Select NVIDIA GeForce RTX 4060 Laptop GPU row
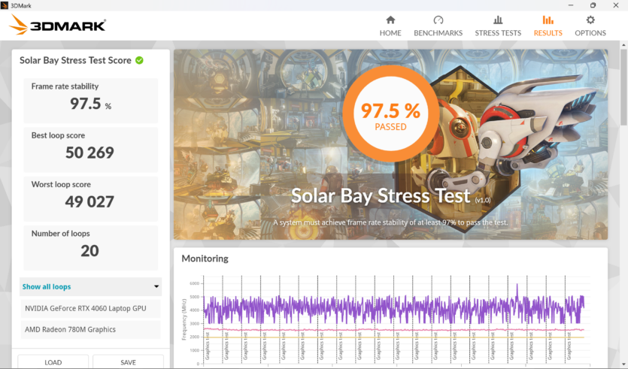 90,309
